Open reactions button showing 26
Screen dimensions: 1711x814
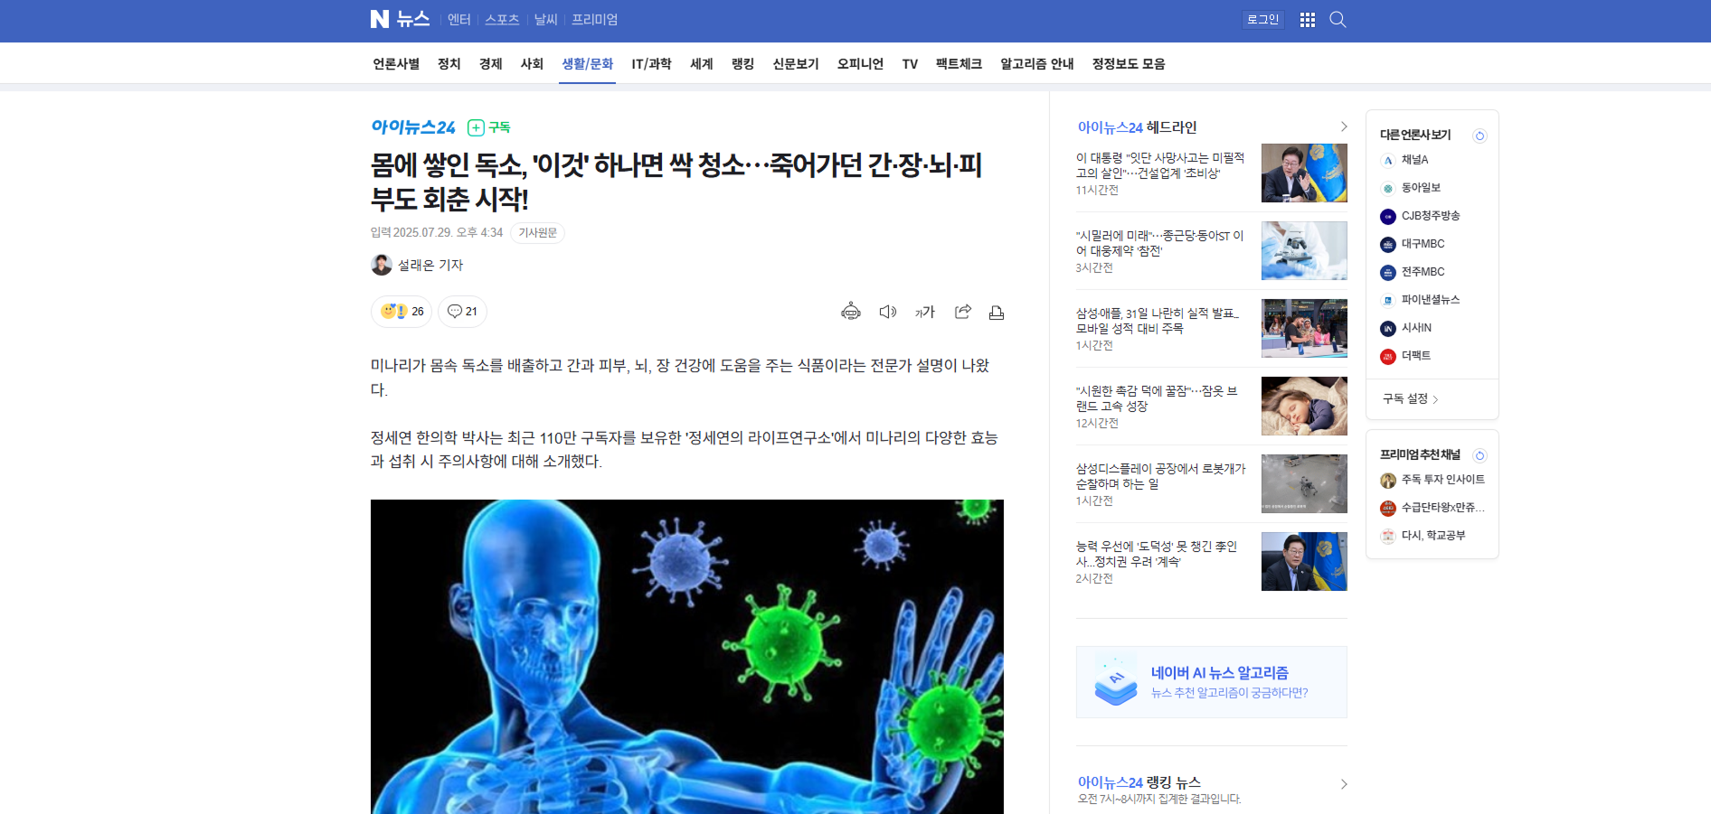point(402,312)
